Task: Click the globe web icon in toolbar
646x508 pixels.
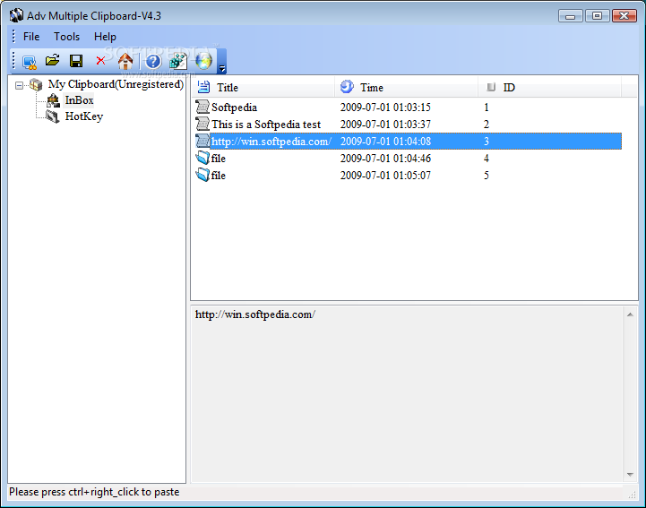Action: click(x=203, y=62)
